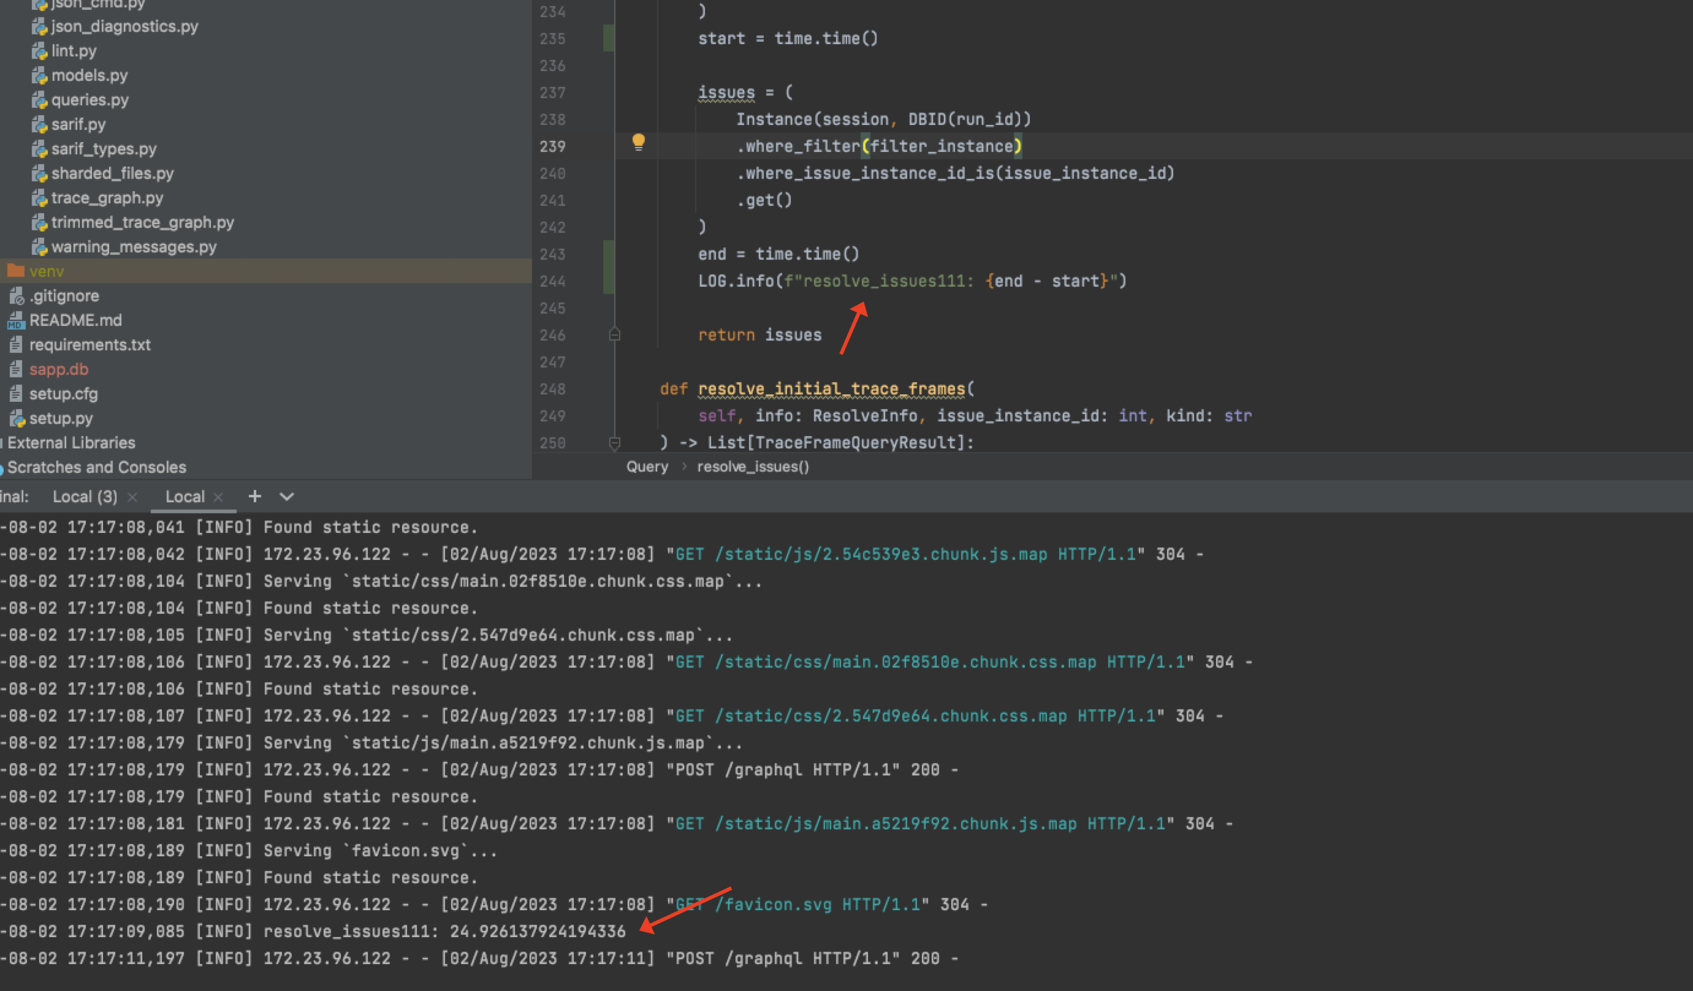Select trace_graph.py in the project tree

tap(108, 197)
